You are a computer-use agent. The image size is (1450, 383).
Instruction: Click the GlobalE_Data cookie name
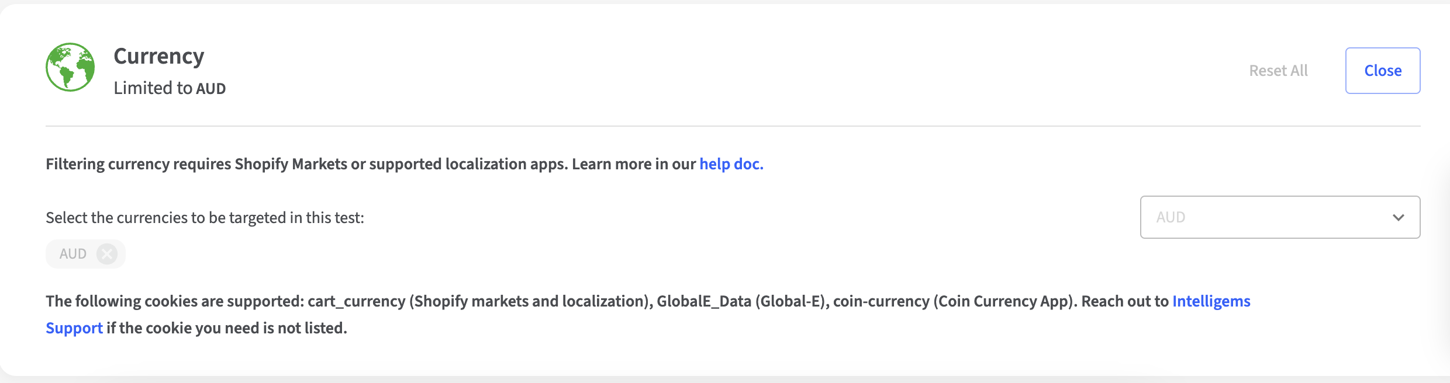point(703,301)
